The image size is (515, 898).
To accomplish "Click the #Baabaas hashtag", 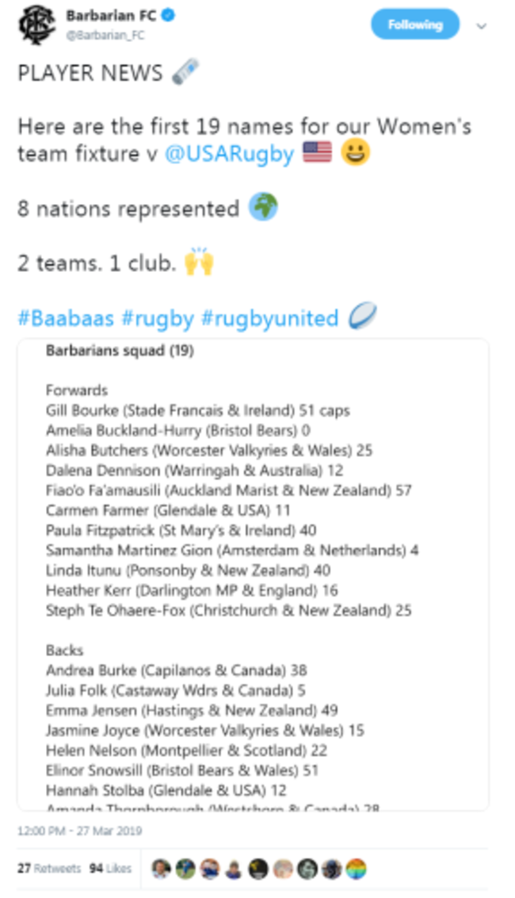I will pos(66,318).
